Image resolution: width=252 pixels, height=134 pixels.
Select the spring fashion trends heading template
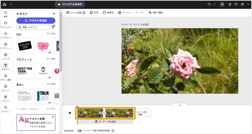[25, 96]
